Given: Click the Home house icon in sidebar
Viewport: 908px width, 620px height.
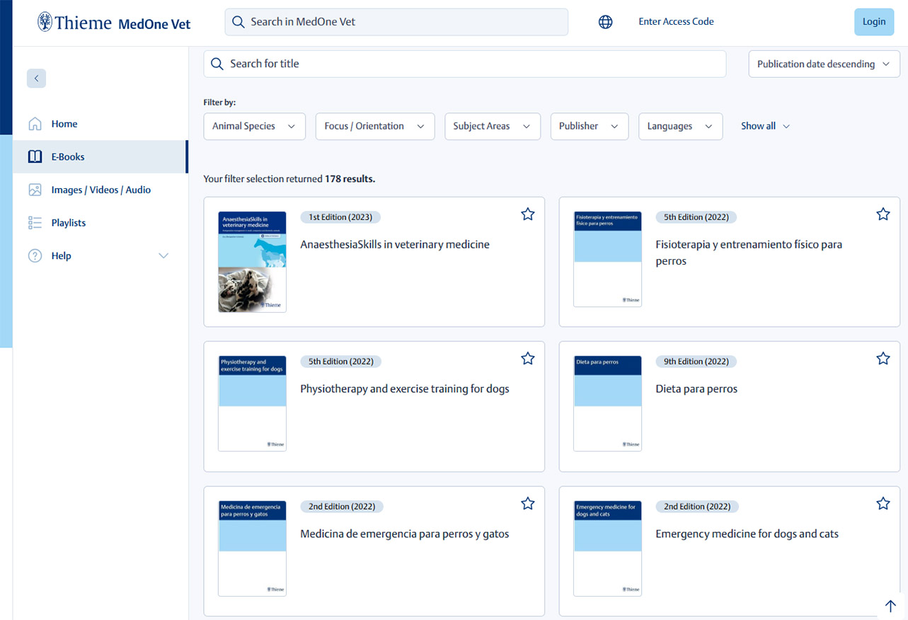Looking at the screenshot, I should point(35,124).
